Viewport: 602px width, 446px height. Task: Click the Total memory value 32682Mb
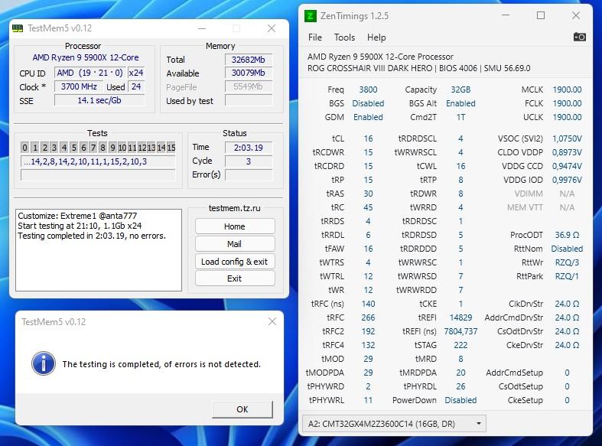tap(249, 60)
